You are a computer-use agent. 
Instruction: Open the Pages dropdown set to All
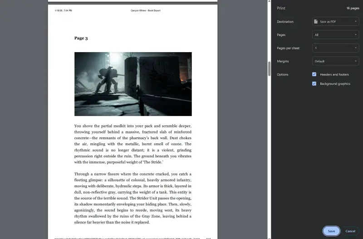click(335, 35)
